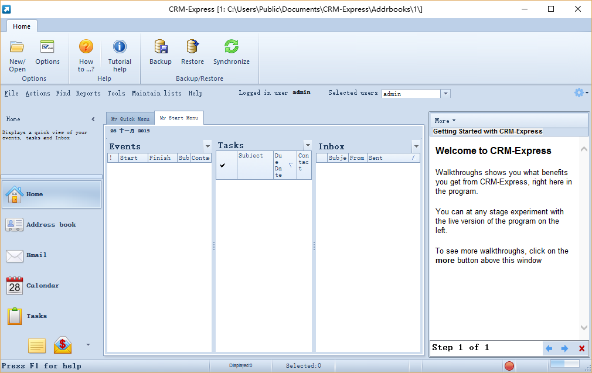Image resolution: width=592 pixels, height=373 pixels.
Task: Open the Selected users dropdown
Action: click(x=445, y=94)
